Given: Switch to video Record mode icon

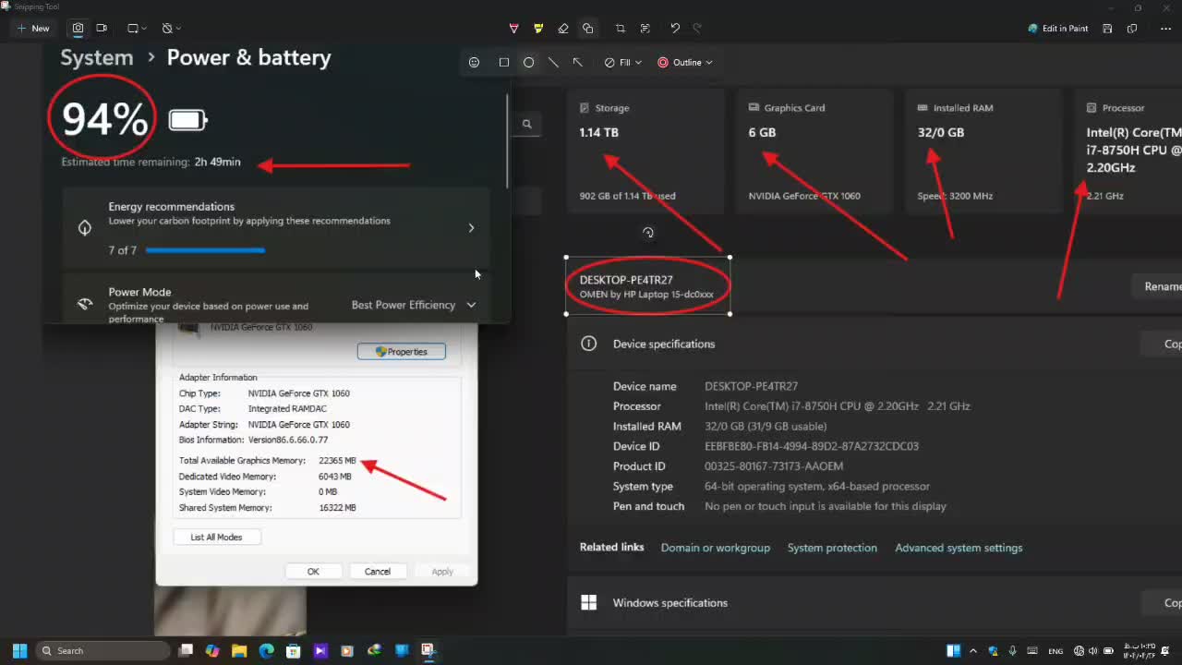Looking at the screenshot, I should (x=102, y=29).
